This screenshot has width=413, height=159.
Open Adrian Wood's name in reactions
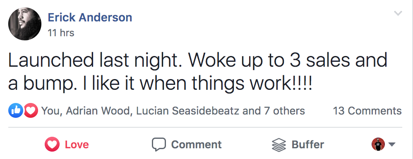[98, 111]
